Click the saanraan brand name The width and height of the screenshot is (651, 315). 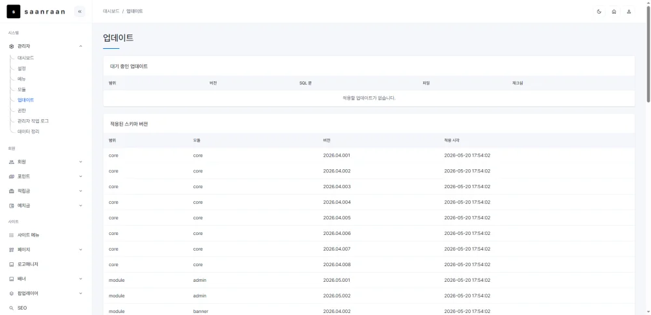(x=45, y=12)
